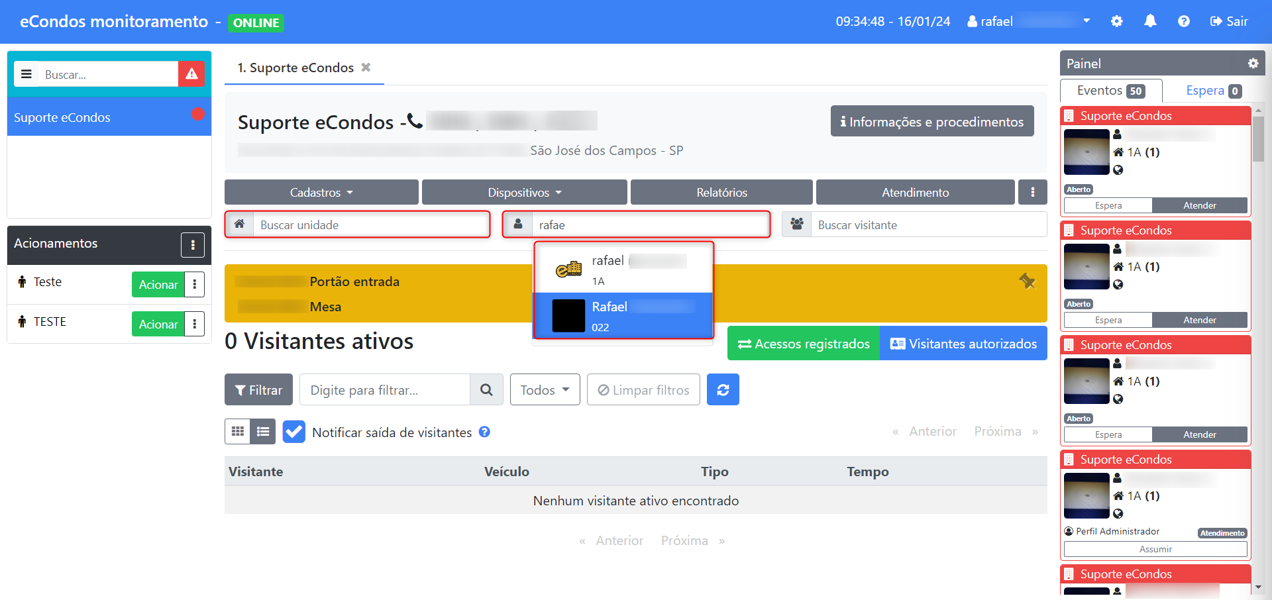Click red alert triangle button
1272x600 pixels.
[191, 74]
